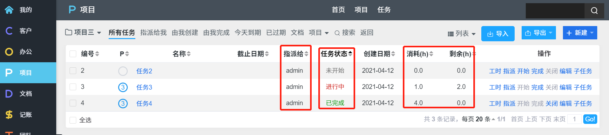Sort by 编号 column arrows
The image size is (609, 135).
coord(97,54)
